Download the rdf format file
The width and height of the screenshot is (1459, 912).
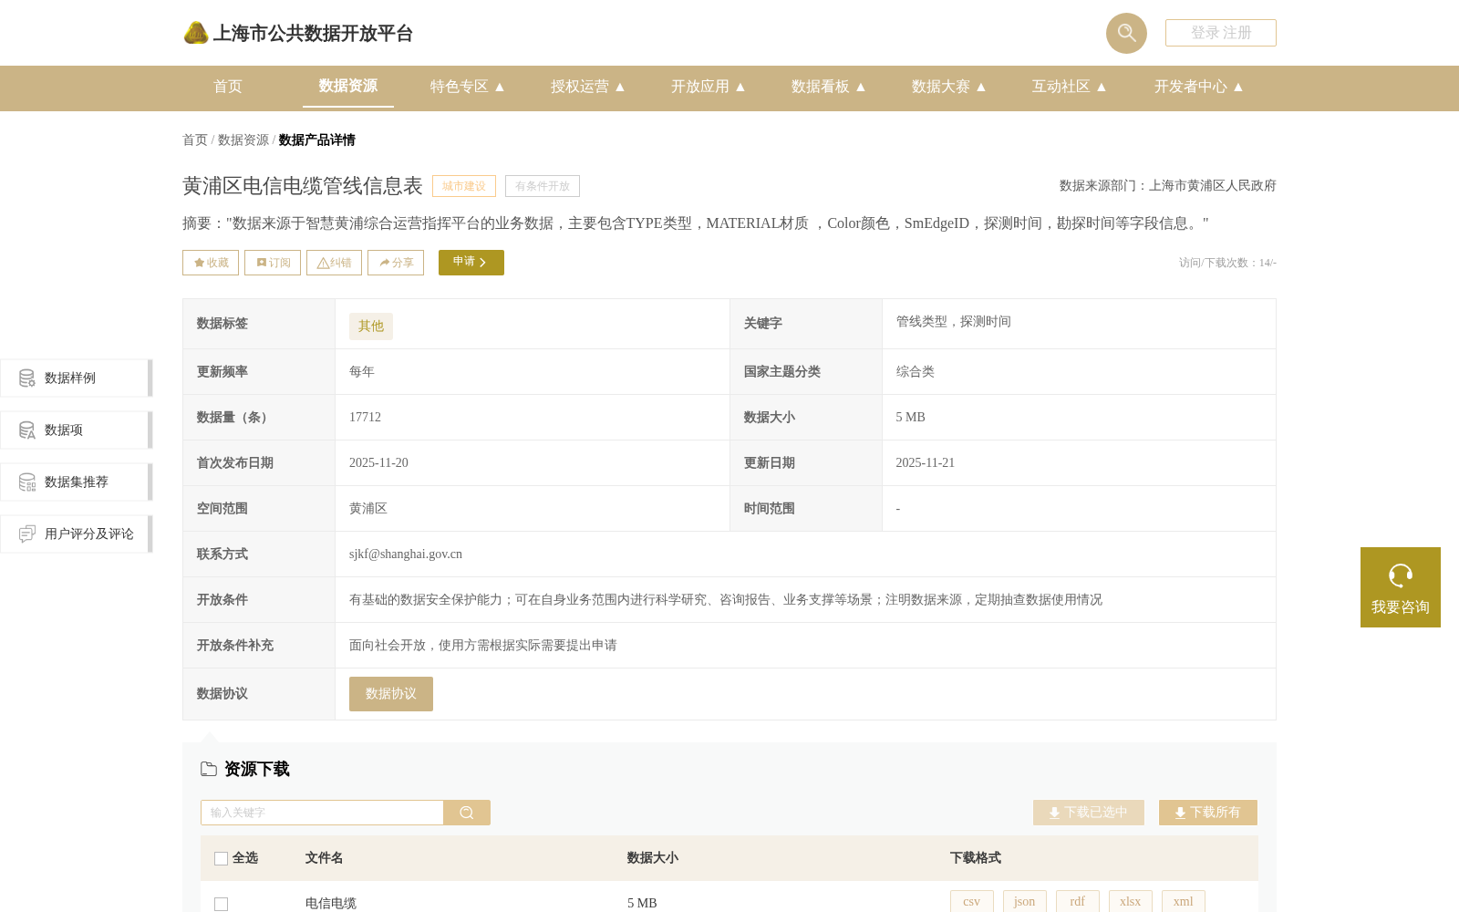1078,902
